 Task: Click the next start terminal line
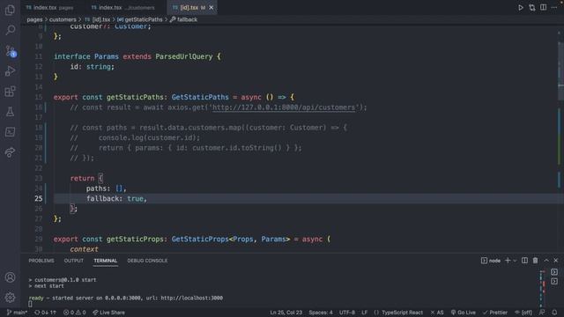[x=47, y=285]
